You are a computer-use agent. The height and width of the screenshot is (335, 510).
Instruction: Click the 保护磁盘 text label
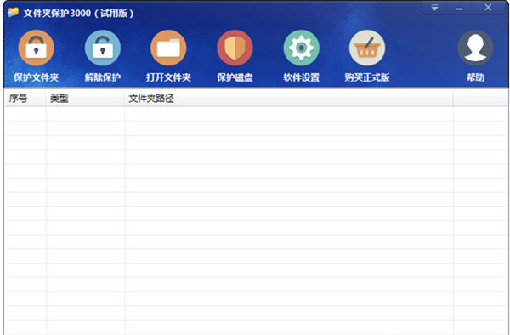click(235, 77)
